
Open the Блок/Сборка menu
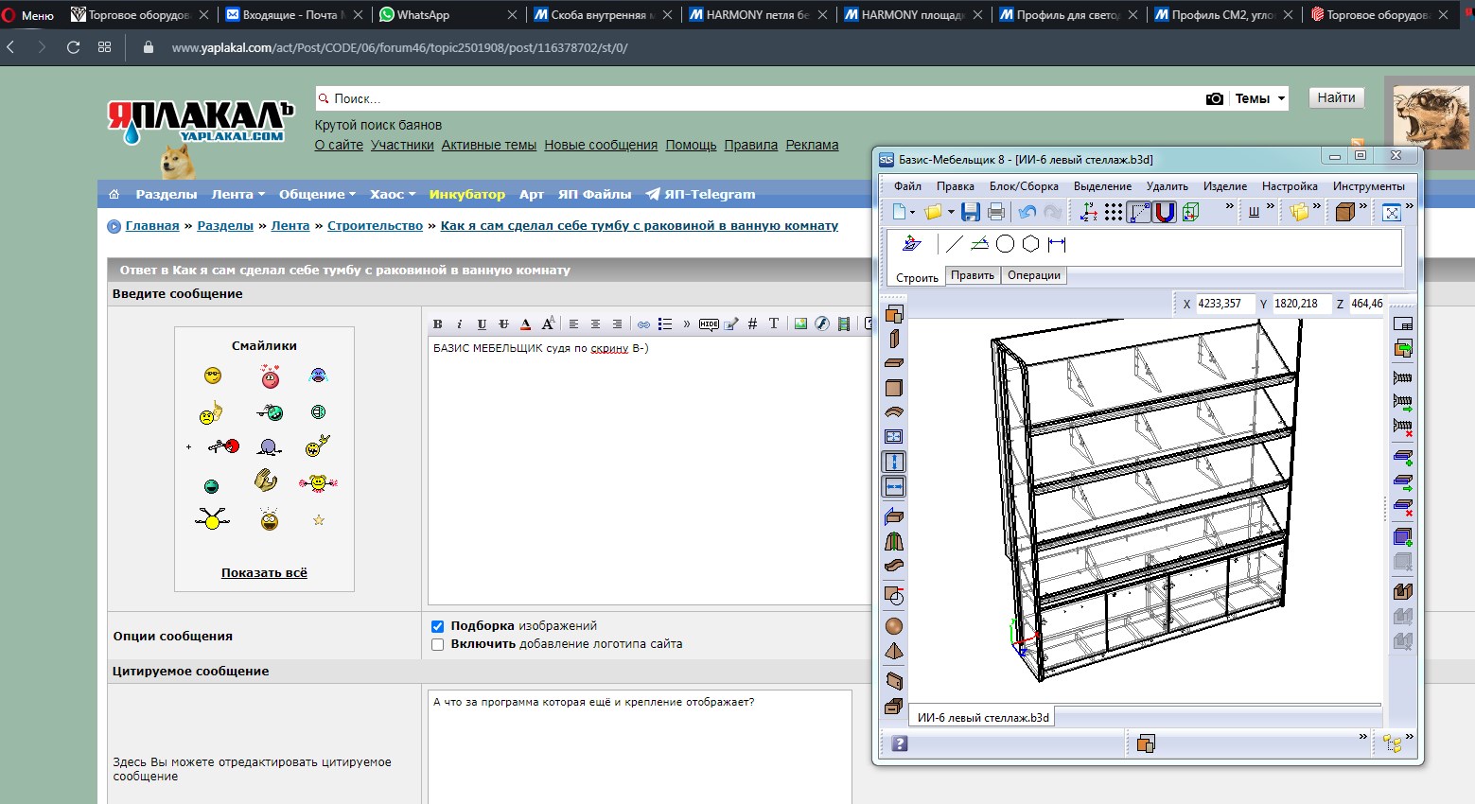click(x=1024, y=186)
